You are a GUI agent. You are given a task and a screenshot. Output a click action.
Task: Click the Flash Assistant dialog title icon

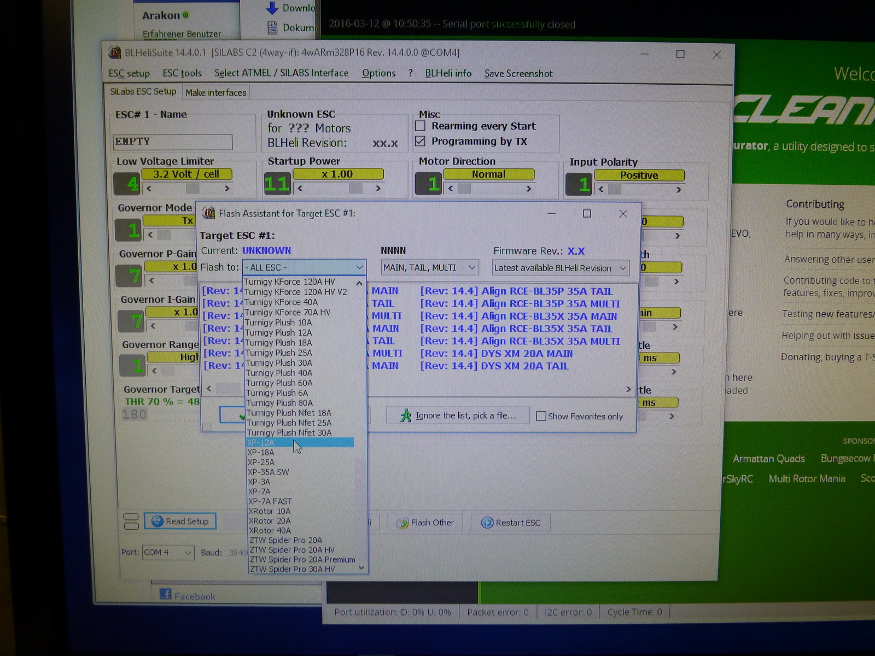point(208,213)
